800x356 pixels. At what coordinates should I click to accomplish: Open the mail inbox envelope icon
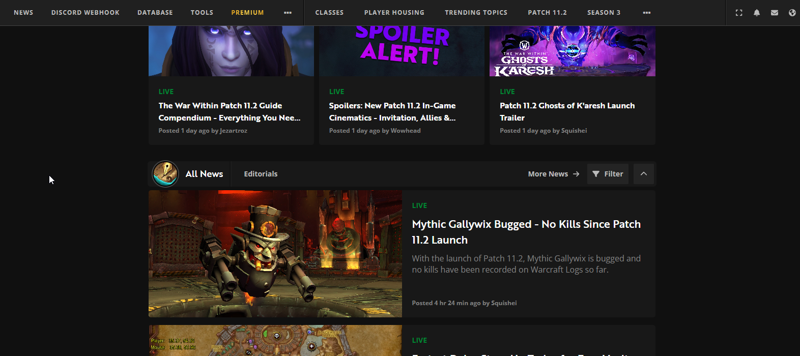tap(775, 13)
